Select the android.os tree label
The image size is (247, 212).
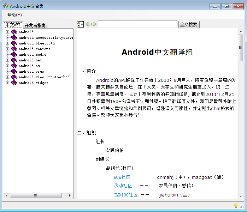pos(29,66)
